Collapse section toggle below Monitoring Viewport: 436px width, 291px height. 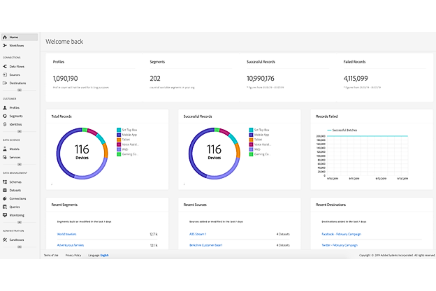19,222
